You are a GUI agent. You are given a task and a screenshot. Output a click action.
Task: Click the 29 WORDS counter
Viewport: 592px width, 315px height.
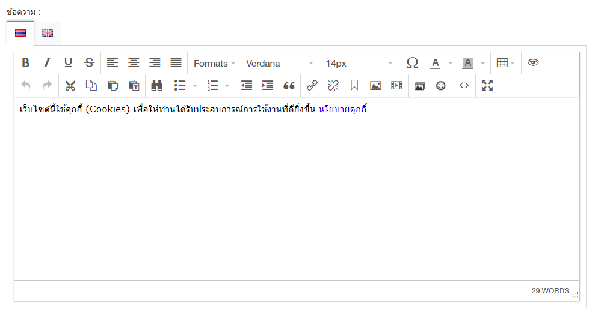550,291
